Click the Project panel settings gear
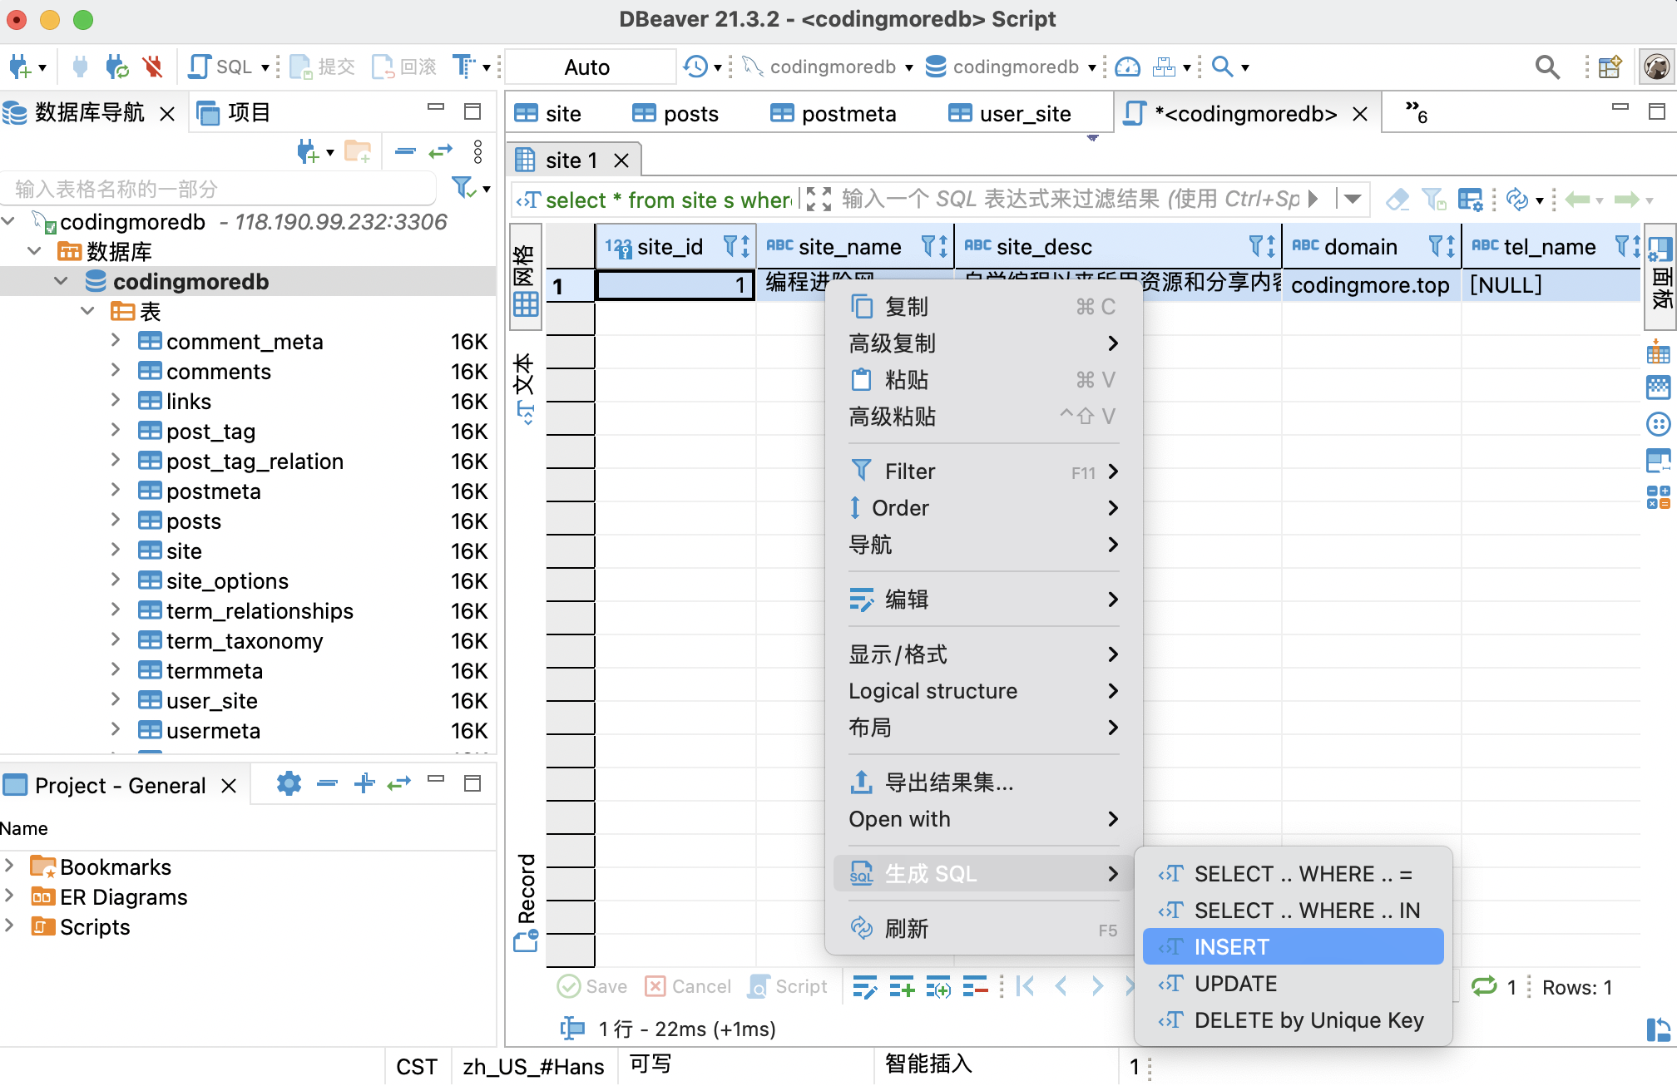 289,783
